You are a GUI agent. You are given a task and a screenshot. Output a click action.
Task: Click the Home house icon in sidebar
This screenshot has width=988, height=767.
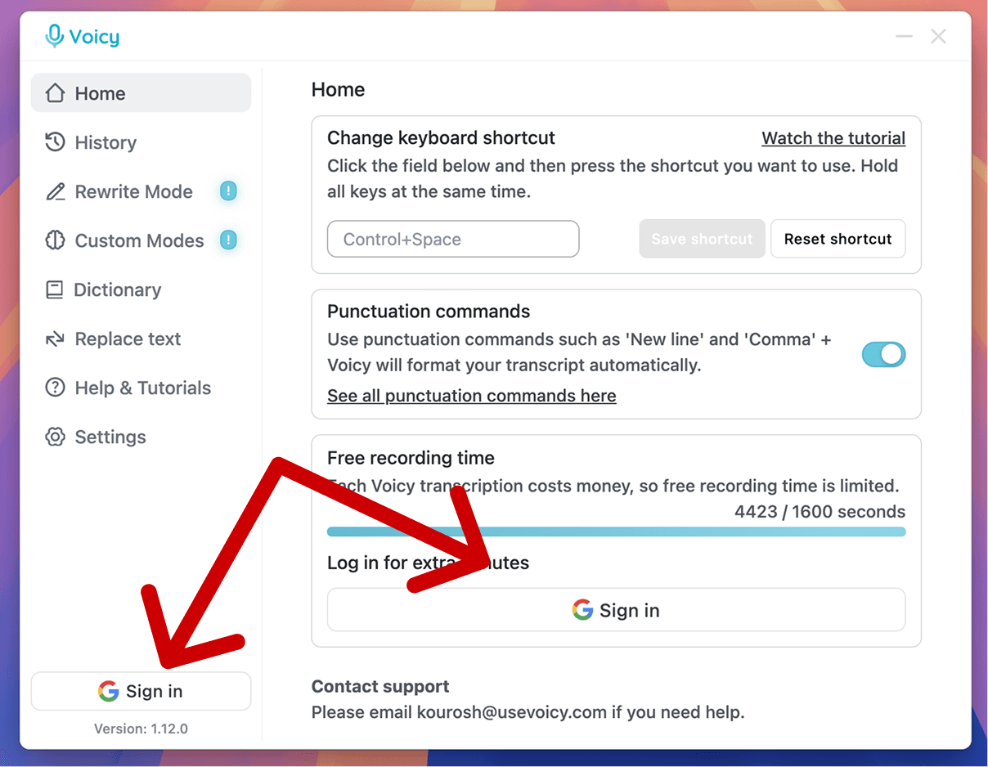[55, 93]
